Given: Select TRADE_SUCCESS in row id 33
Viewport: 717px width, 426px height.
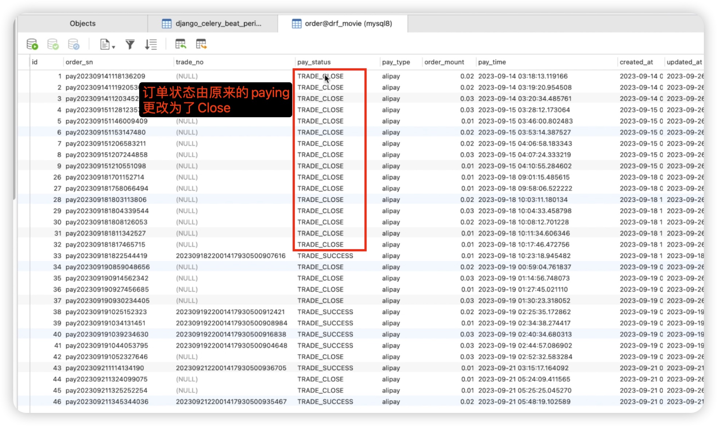Looking at the screenshot, I should pyautogui.click(x=325, y=256).
